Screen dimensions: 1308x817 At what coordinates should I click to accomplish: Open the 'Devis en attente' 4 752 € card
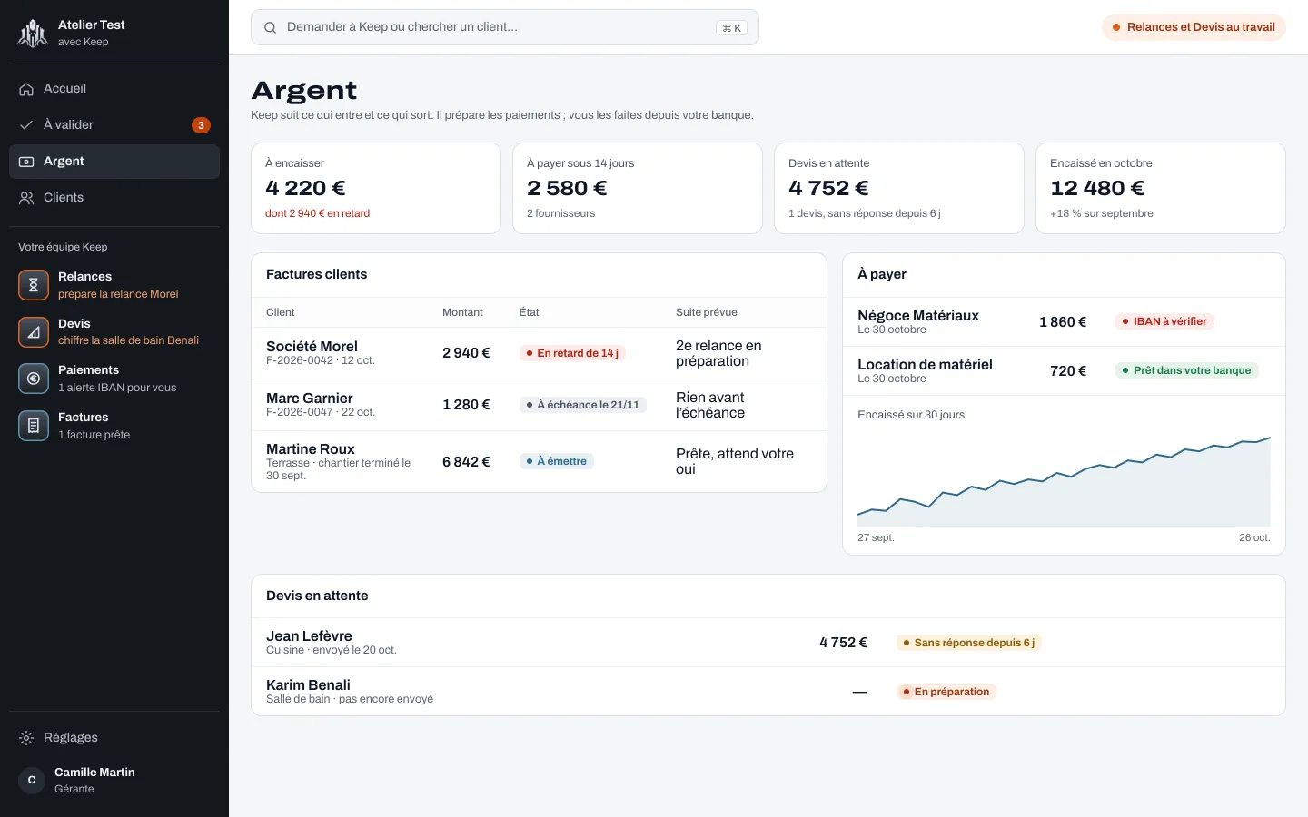[899, 189]
